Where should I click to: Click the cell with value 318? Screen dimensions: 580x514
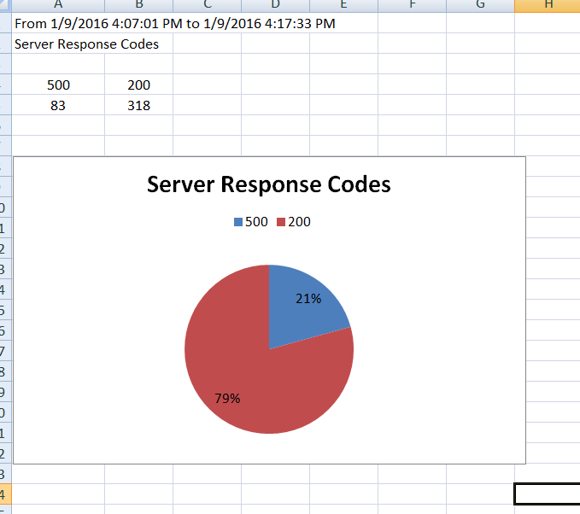pos(138,106)
